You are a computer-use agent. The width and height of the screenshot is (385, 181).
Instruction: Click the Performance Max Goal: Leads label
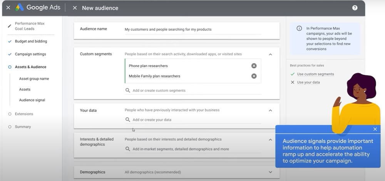pyautogui.click(x=30, y=26)
